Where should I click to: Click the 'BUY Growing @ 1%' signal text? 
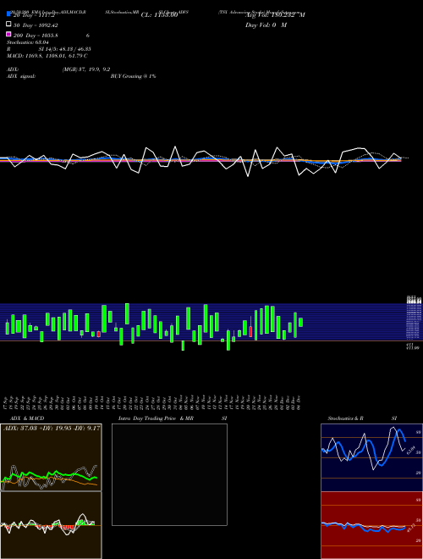pyautogui.click(x=133, y=76)
